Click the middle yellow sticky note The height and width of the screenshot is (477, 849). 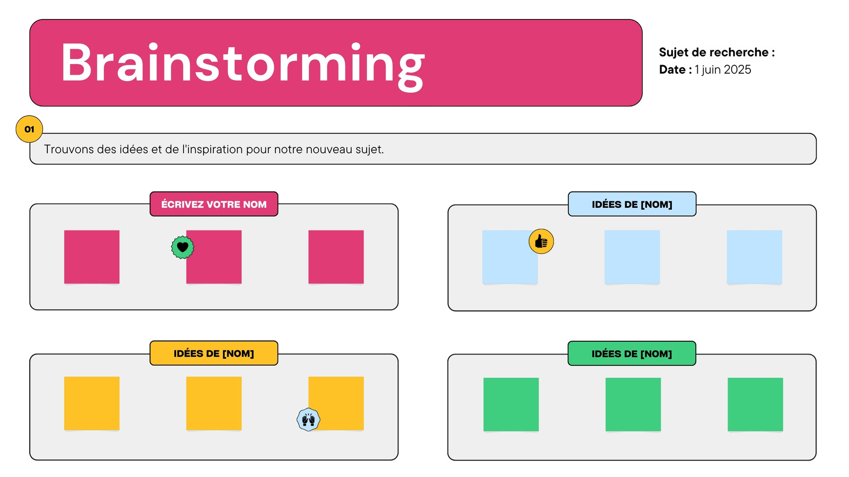point(214,404)
